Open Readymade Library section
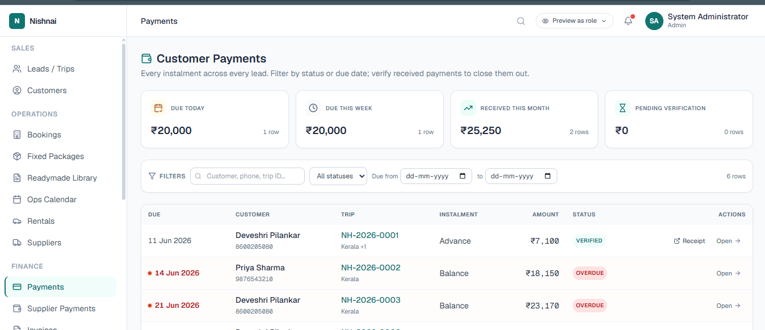Screen dimensions: 765x330 click(x=60, y=178)
